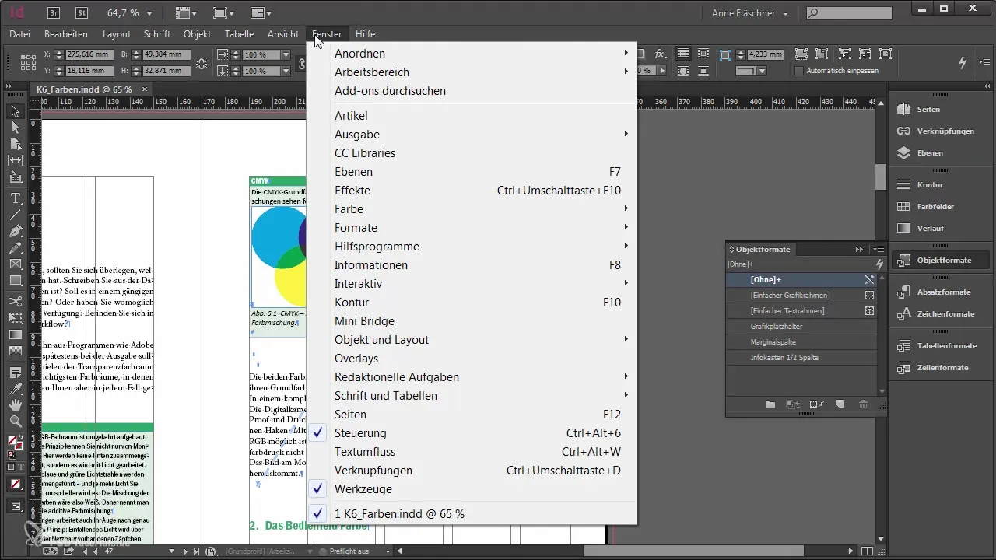This screenshot has width=996, height=560.
Task: Open the Zeichenformate panel button
Action: pos(941,314)
